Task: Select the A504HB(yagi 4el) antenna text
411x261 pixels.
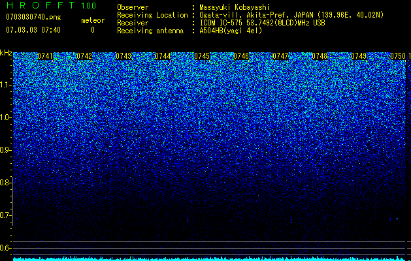Action: pos(231,31)
